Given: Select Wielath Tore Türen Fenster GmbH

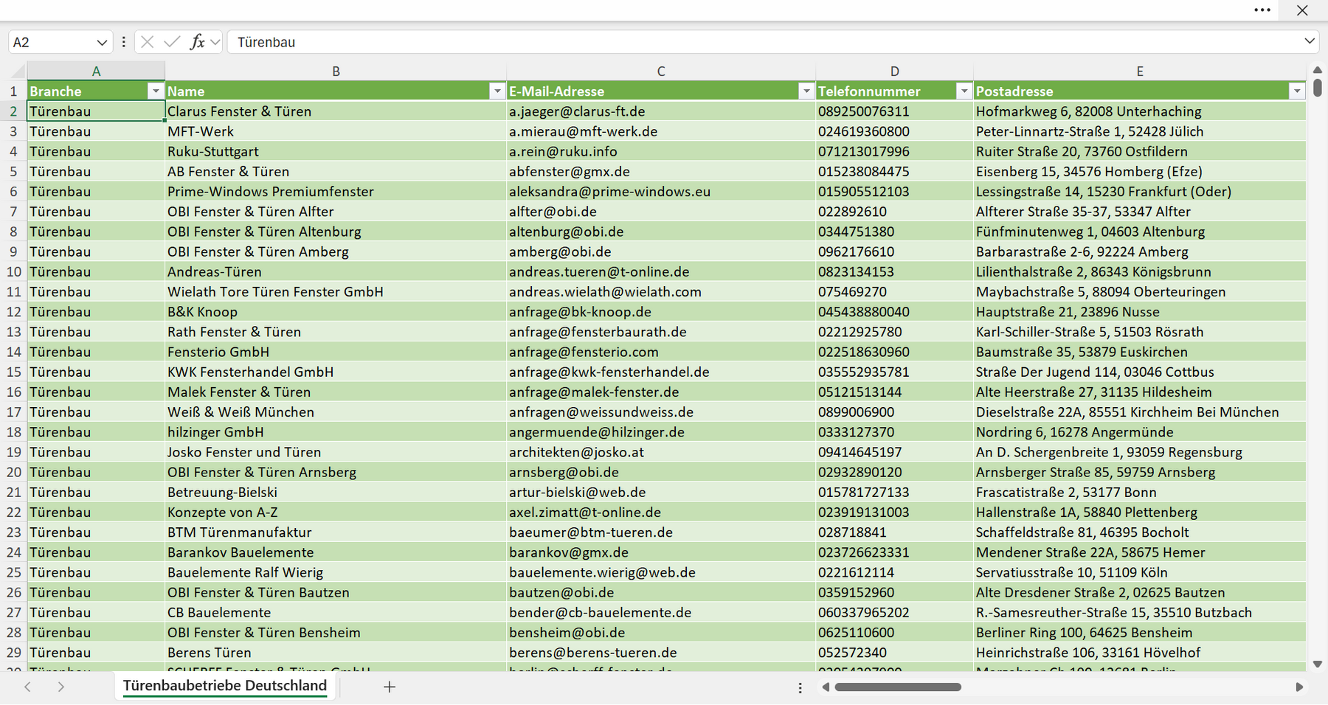Looking at the screenshot, I should [336, 291].
